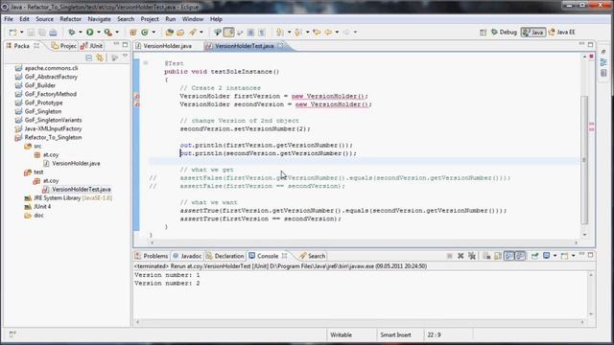The width and height of the screenshot is (614, 345).
Task: Click the New Java Class icon
Action: click(145, 32)
